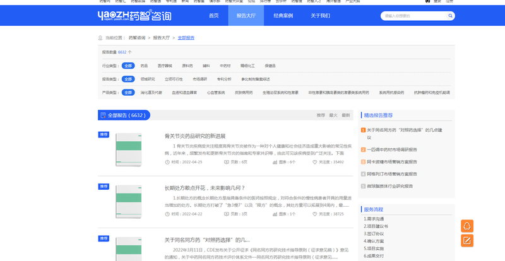Image resolution: width=505 pixels, height=261 pixels.
Task: Filter report type by 领域研究
Action: click(x=148, y=79)
